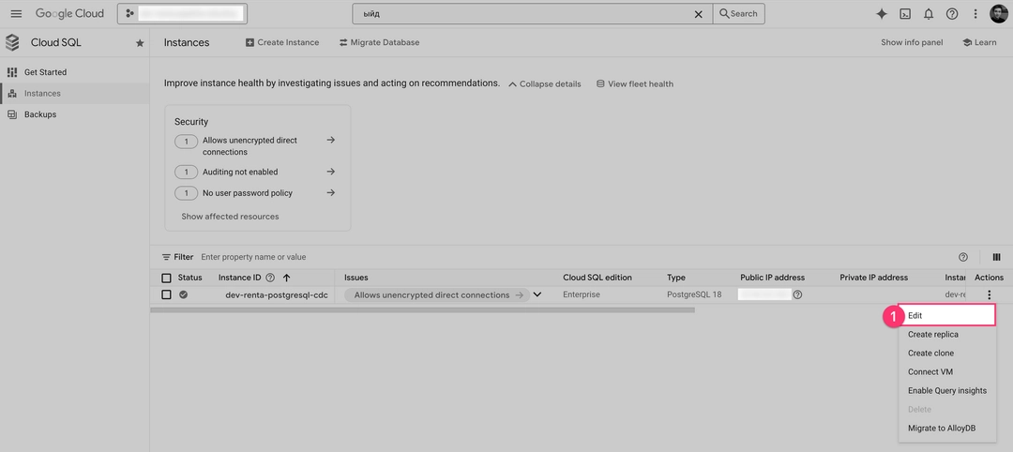Screen dimensions: 1013x452
Task: Click the Filter icon label
Action: click(x=177, y=257)
